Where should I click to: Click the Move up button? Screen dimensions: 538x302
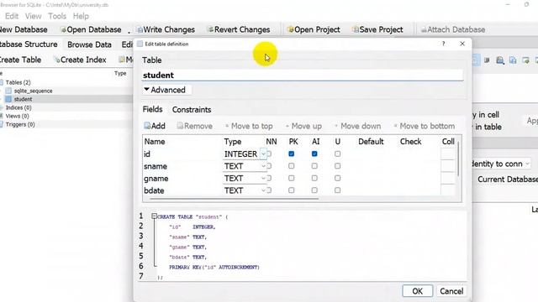303,126
